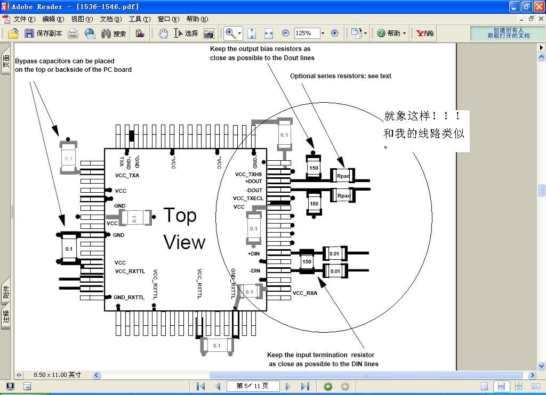Click the 'Top View' text in diagram
Image resolution: width=546 pixels, height=395 pixels.
(184, 228)
